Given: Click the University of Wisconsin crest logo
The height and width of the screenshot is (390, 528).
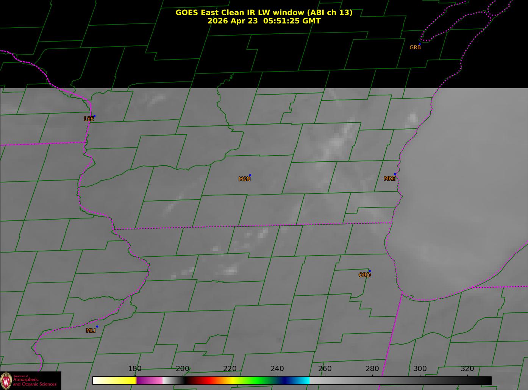Looking at the screenshot, I should coord(6,380).
